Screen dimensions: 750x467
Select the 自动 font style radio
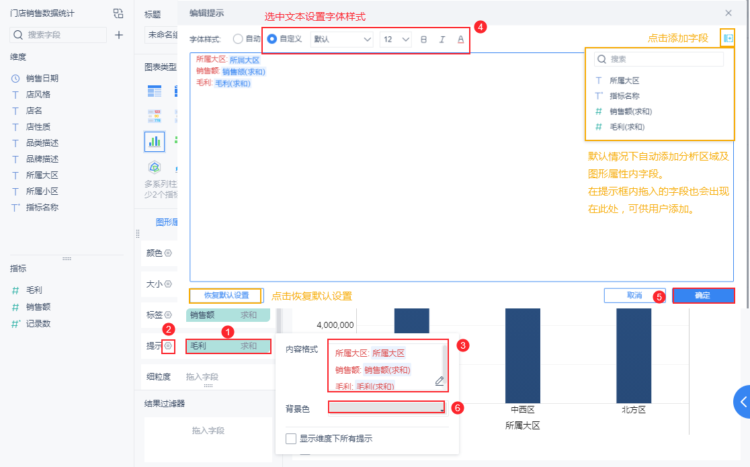[238, 39]
